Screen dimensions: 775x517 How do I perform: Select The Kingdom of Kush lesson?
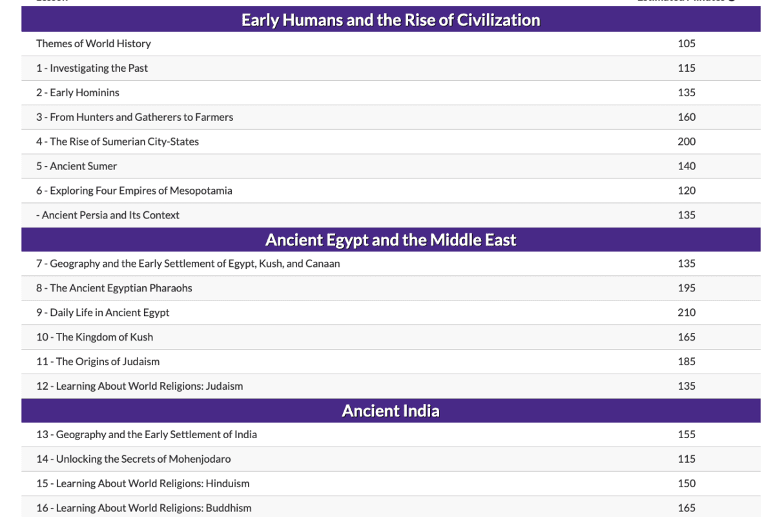[x=96, y=337]
